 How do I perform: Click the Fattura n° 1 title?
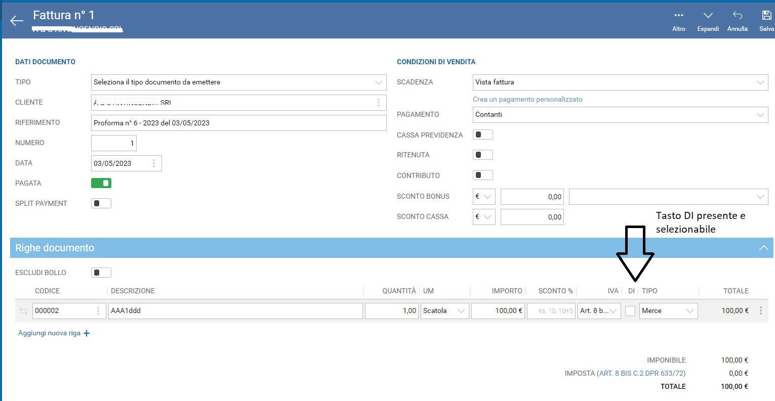click(x=64, y=15)
